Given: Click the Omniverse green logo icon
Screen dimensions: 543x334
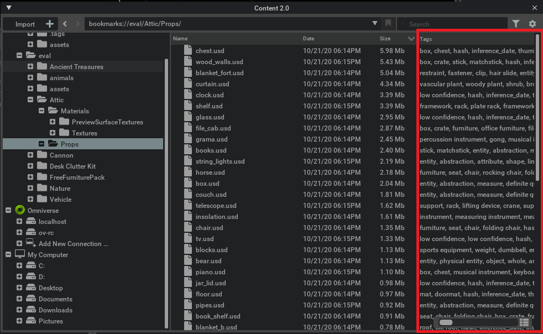Looking at the screenshot, I should 20,210.
